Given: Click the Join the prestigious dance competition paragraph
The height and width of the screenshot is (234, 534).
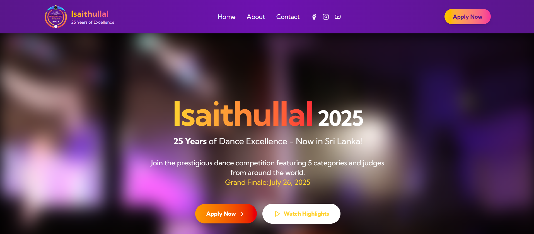Looking at the screenshot, I should point(267,168).
